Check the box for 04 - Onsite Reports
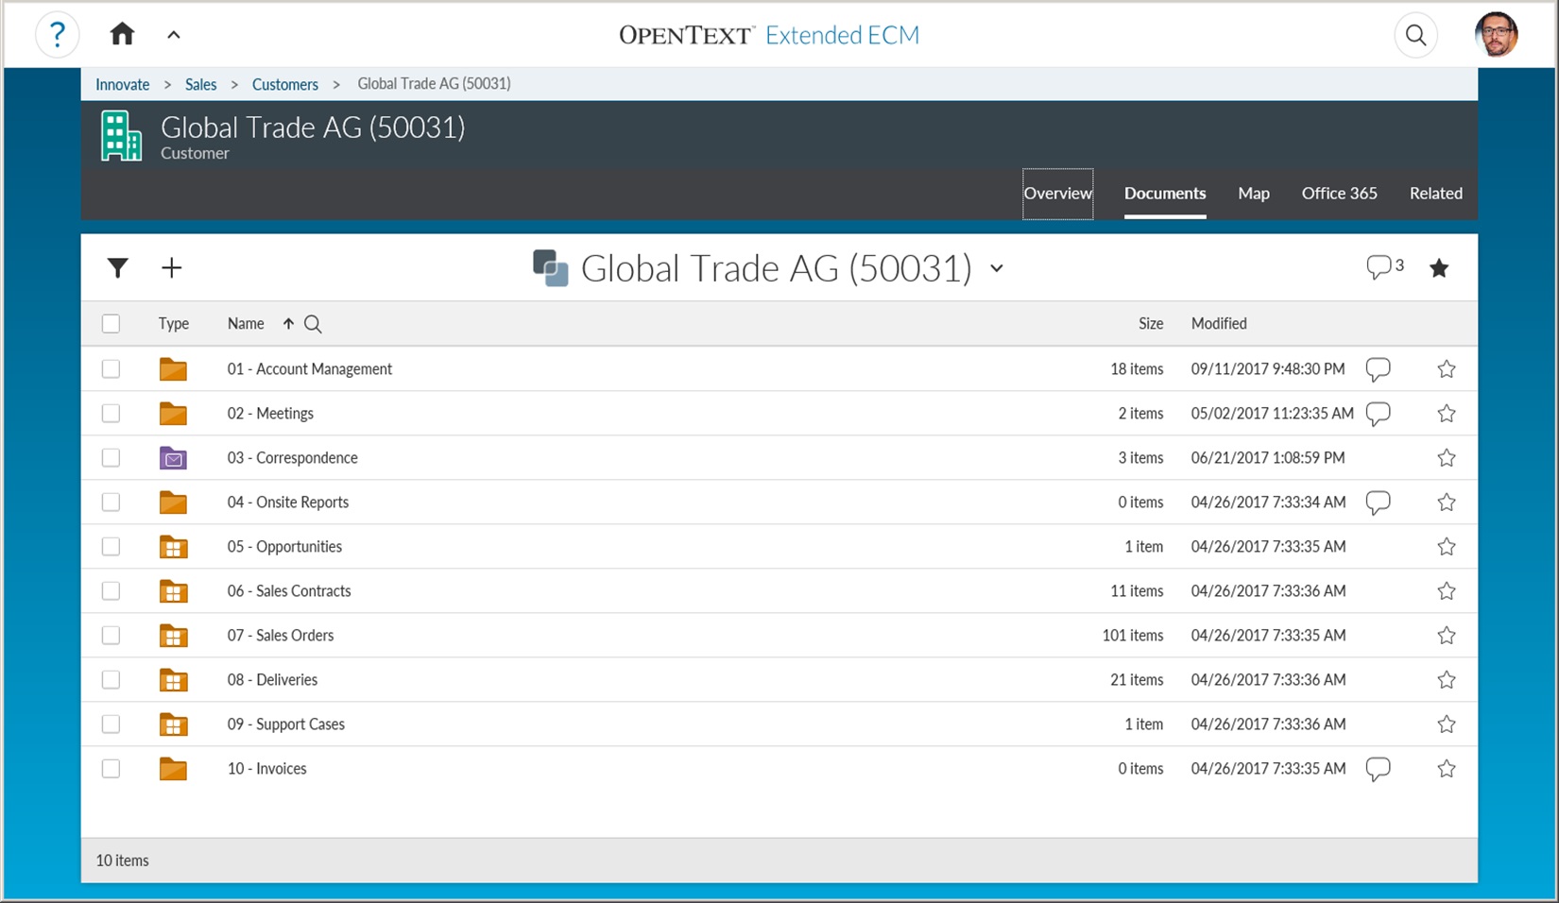The image size is (1559, 903). click(x=111, y=503)
